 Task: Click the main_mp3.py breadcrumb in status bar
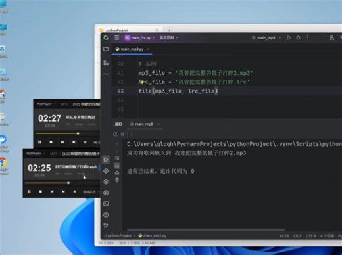pyautogui.click(x=153, y=236)
